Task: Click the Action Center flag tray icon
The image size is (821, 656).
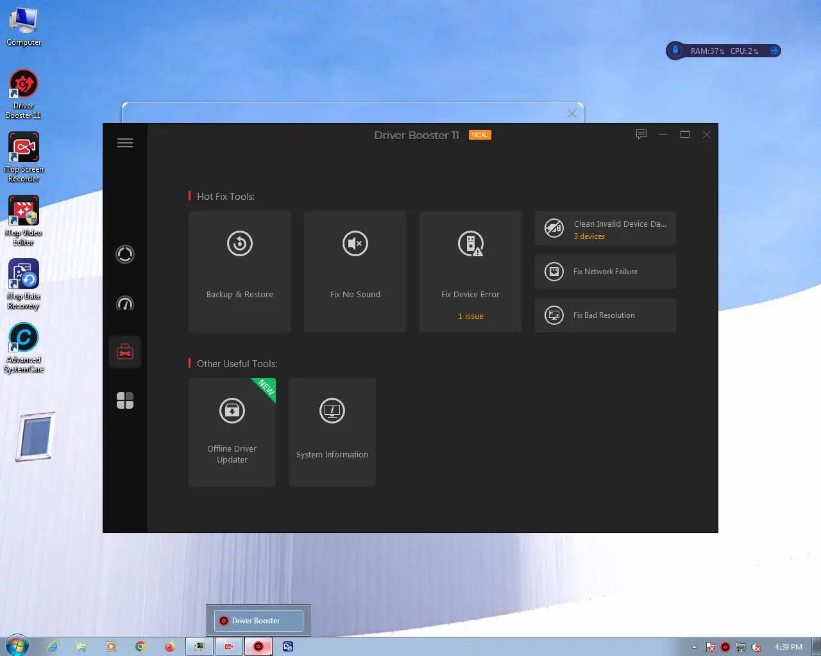Action: 710,647
